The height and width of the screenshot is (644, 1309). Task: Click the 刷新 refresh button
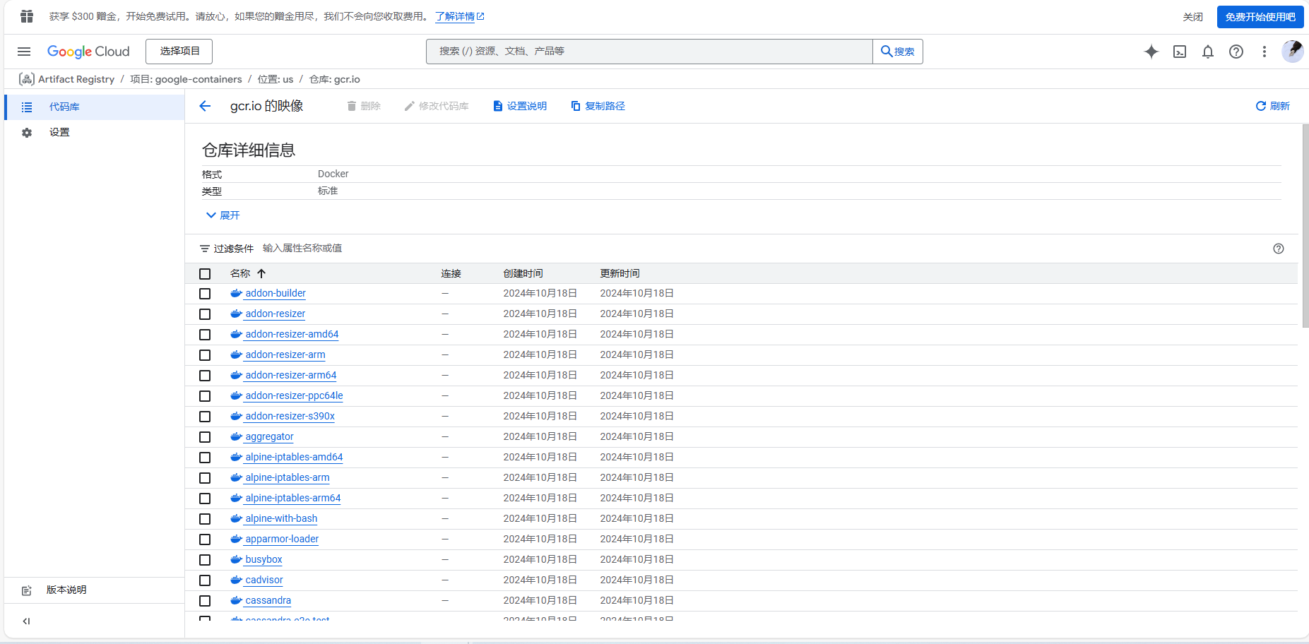click(1272, 106)
